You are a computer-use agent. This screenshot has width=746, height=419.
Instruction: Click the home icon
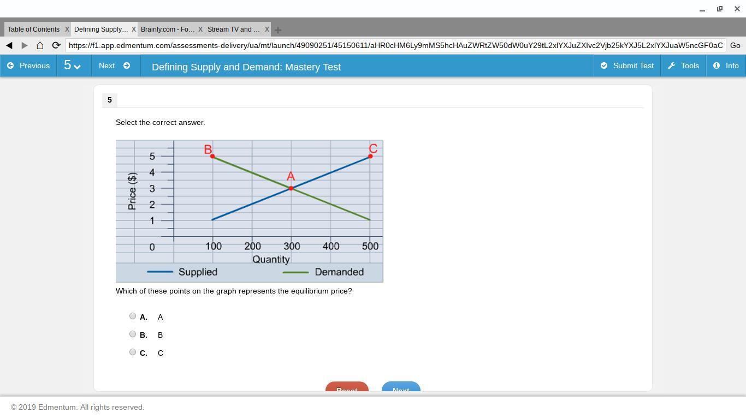point(40,45)
